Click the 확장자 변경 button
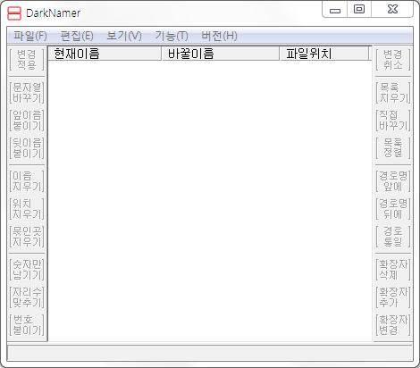The height and width of the screenshot is (368, 420). (x=393, y=325)
